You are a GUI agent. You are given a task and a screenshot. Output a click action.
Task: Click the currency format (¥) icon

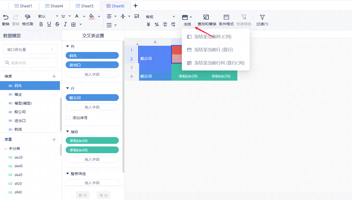click(x=149, y=24)
